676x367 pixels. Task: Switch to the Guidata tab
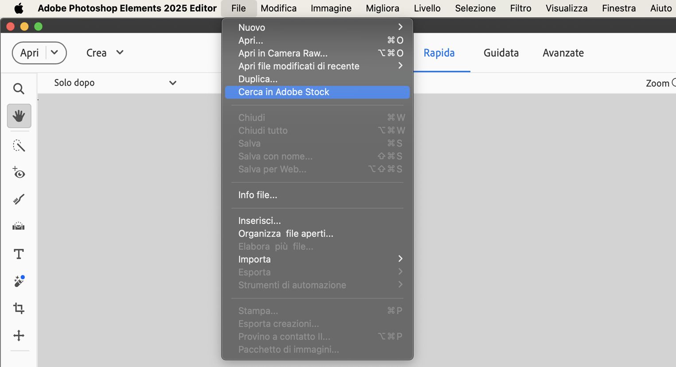pyautogui.click(x=501, y=53)
